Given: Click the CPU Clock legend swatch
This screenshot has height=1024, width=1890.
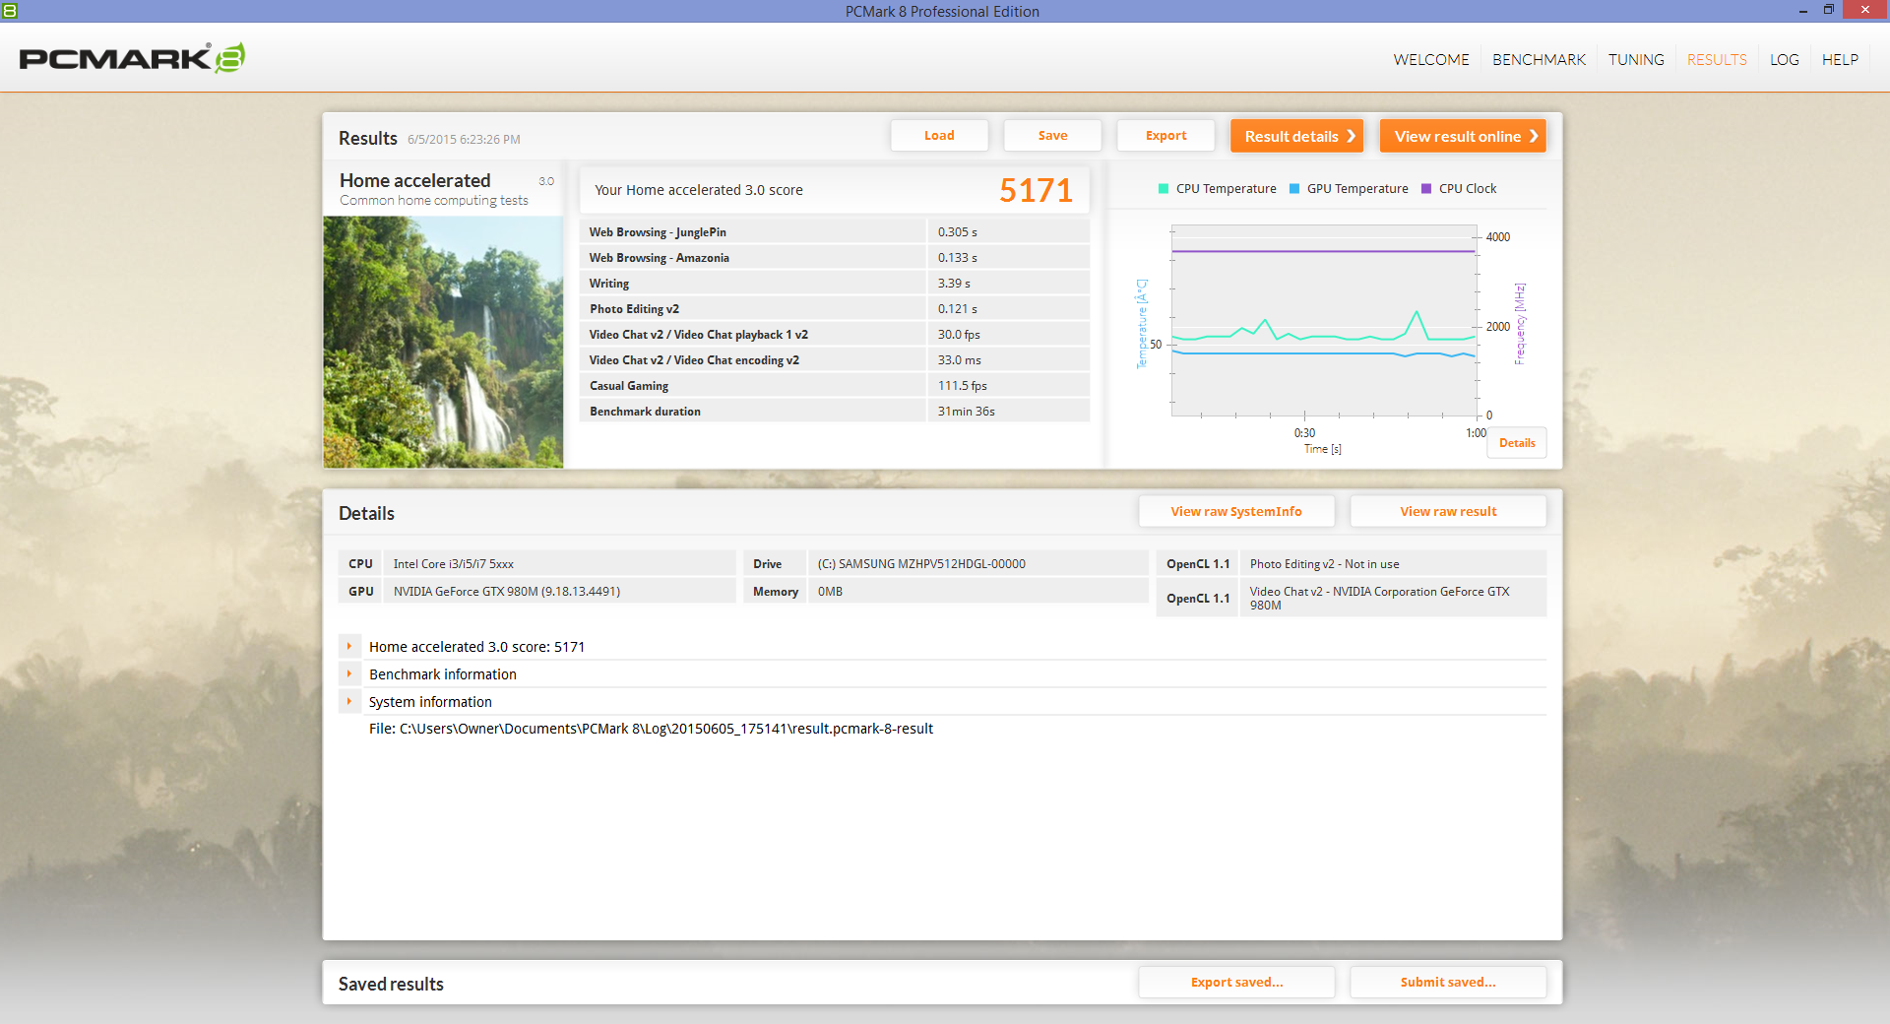Looking at the screenshot, I should point(1426,189).
